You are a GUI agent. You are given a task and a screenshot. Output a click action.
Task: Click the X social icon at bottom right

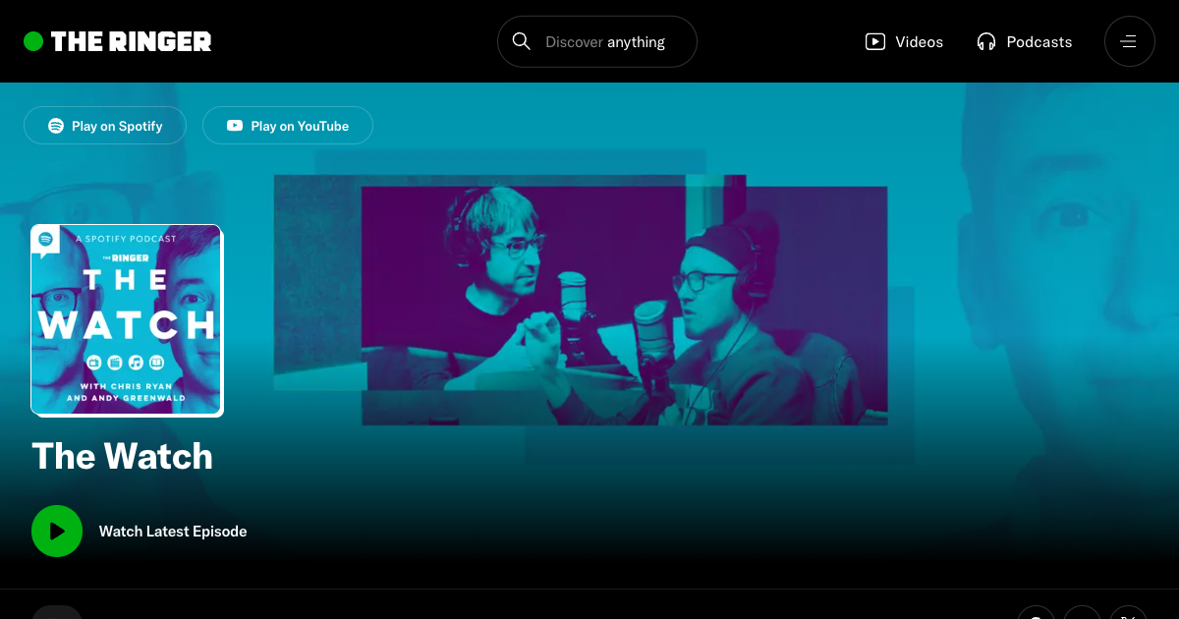[x=1129, y=614]
